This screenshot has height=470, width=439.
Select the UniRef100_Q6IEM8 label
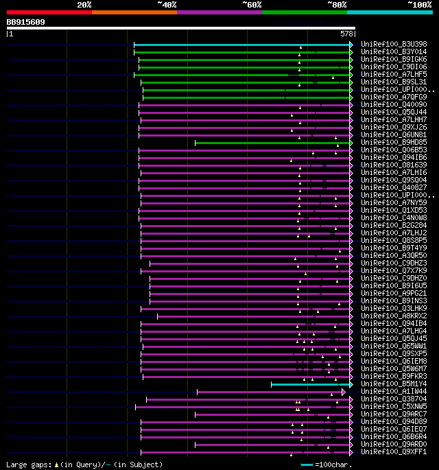pyautogui.click(x=394, y=361)
